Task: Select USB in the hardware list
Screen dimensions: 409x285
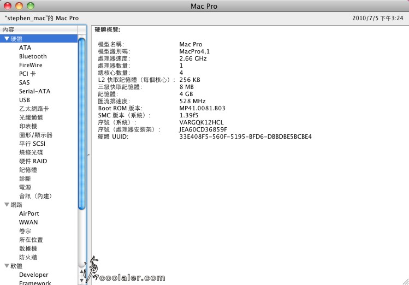Action: pos(25,100)
